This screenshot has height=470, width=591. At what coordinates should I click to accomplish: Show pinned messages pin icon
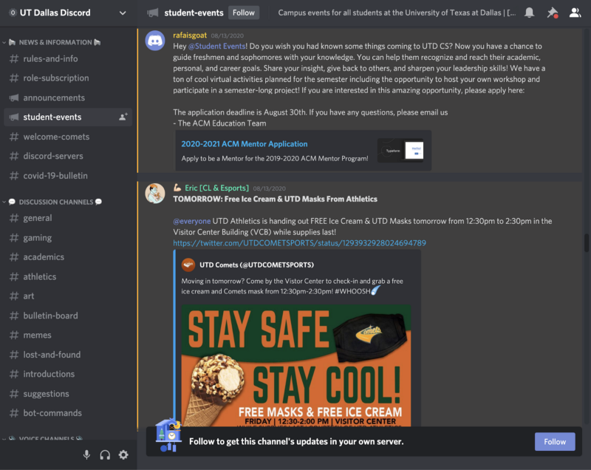click(552, 13)
